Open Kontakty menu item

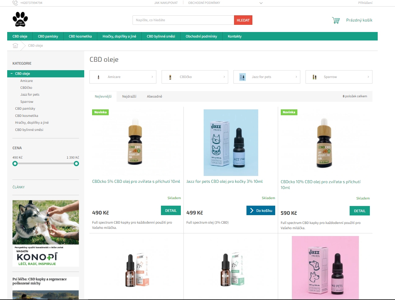235,36
